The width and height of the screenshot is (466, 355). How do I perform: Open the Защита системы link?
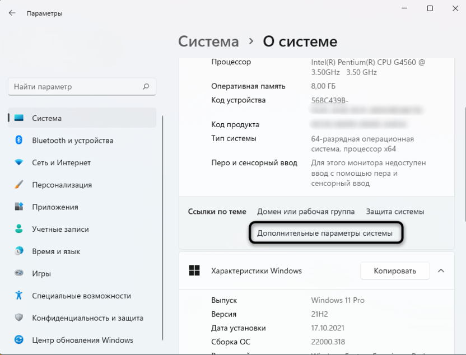[x=395, y=212]
